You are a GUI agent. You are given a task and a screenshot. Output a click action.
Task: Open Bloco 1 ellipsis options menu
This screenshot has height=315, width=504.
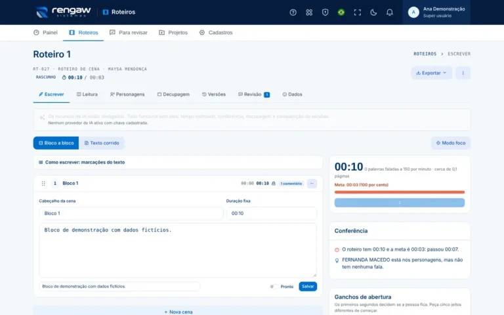coord(312,183)
